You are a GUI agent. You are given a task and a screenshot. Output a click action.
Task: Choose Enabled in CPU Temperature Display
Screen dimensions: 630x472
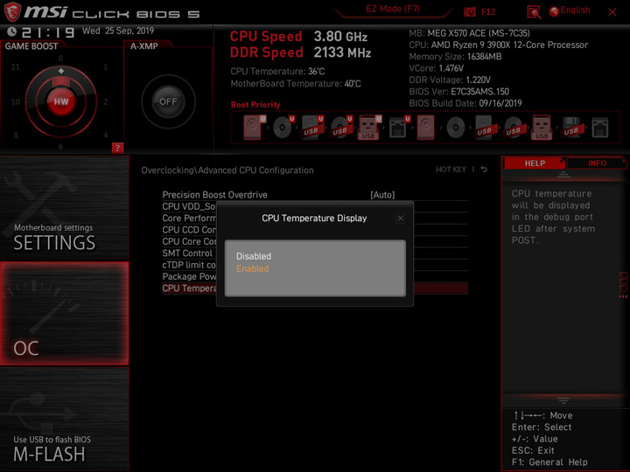[252, 268]
